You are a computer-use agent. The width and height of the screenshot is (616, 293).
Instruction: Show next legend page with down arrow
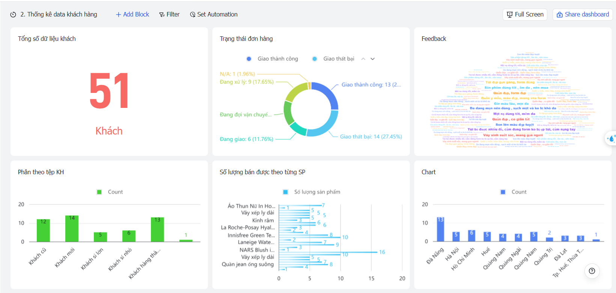[x=373, y=59]
